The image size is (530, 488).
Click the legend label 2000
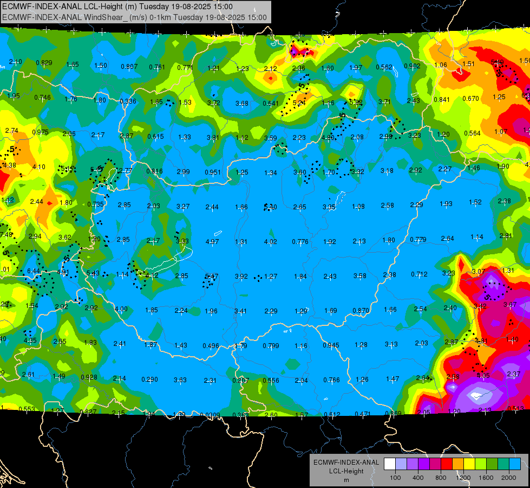(509, 478)
